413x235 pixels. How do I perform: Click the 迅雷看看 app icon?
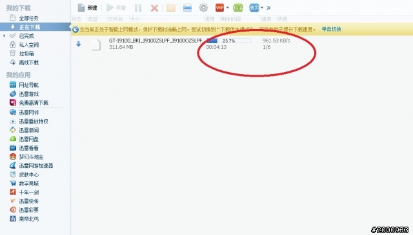point(13,148)
